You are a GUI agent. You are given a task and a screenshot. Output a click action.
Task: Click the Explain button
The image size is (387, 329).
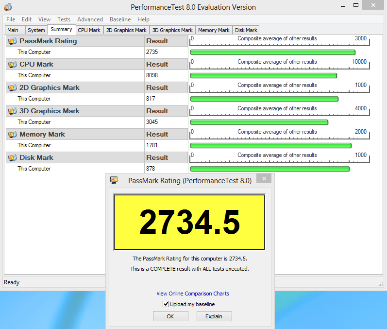214,316
